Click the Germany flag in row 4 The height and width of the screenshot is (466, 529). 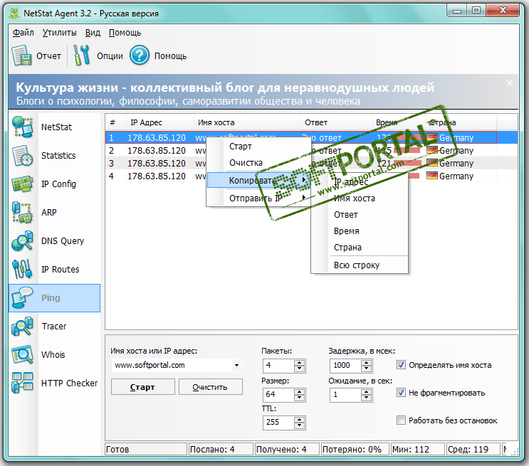pyautogui.click(x=432, y=176)
